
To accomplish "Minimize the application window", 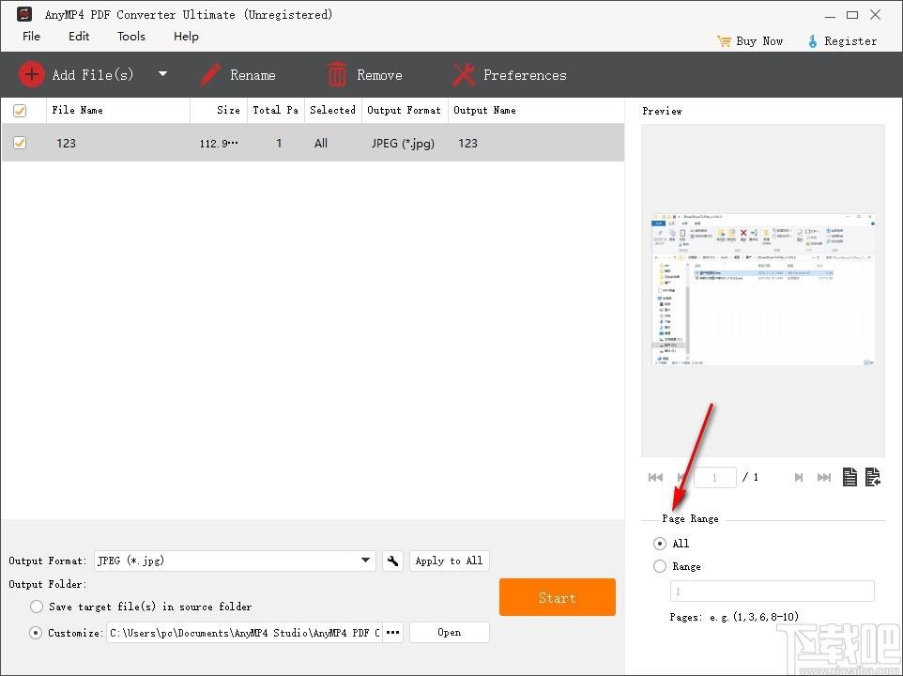I will (x=830, y=16).
